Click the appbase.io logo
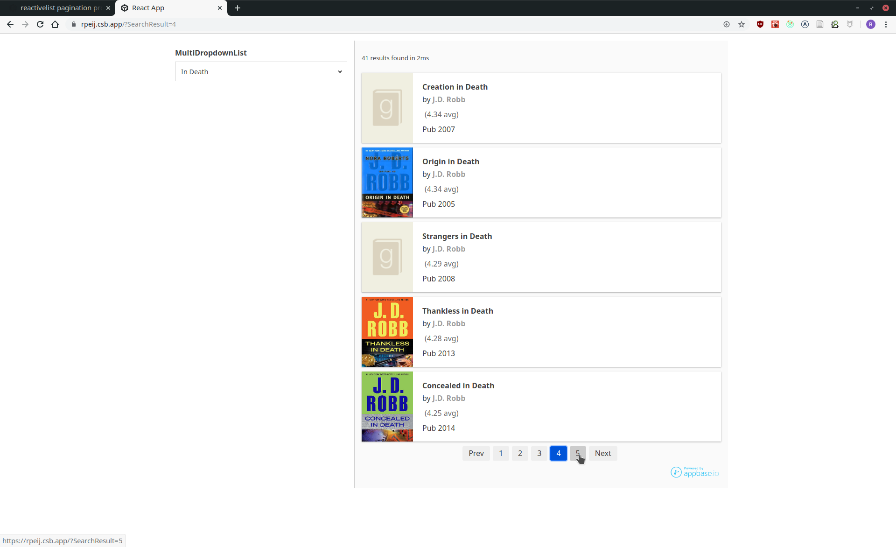The height and width of the screenshot is (547, 896). (x=695, y=472)
